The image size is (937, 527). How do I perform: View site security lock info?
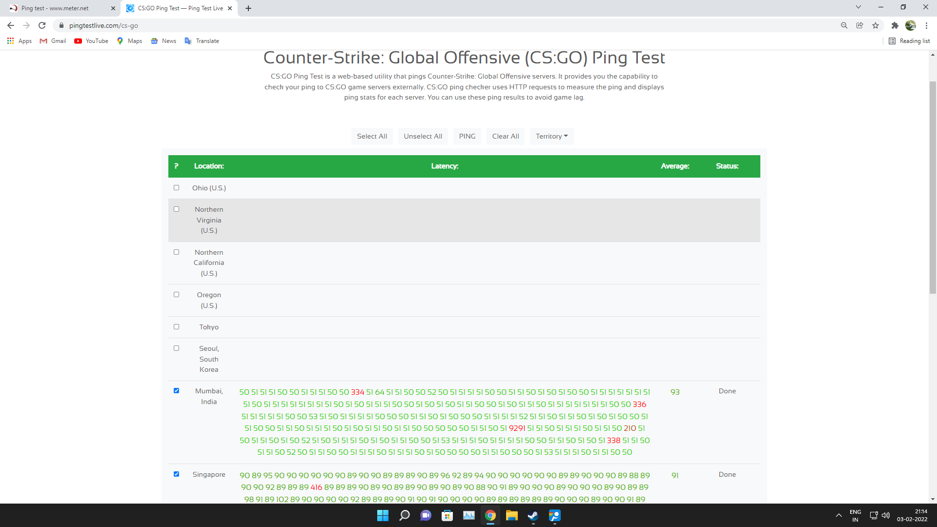[61, 25]
